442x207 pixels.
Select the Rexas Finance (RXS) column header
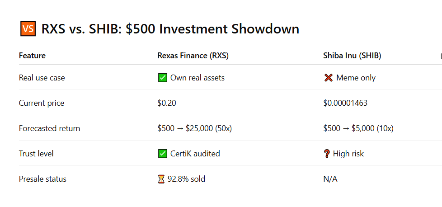click(192, 56)
